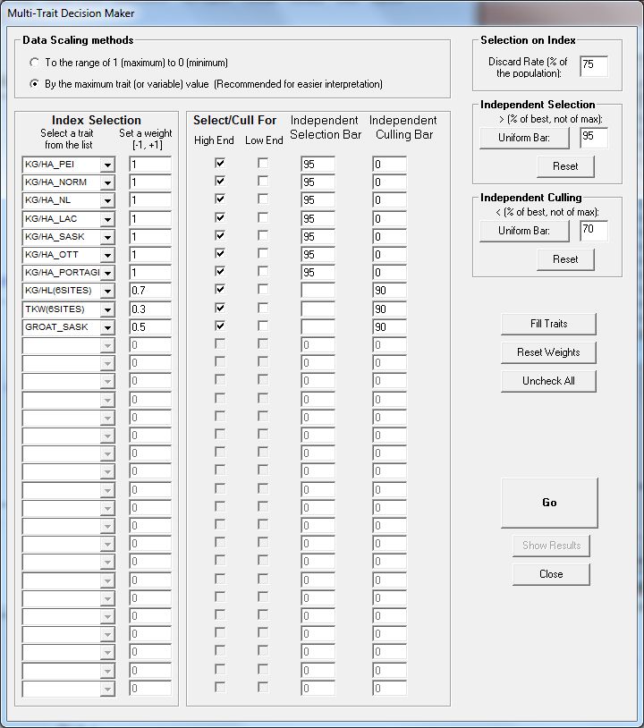
Task: Check Low End for KG/HA_NL
Action: coord(263,199)
